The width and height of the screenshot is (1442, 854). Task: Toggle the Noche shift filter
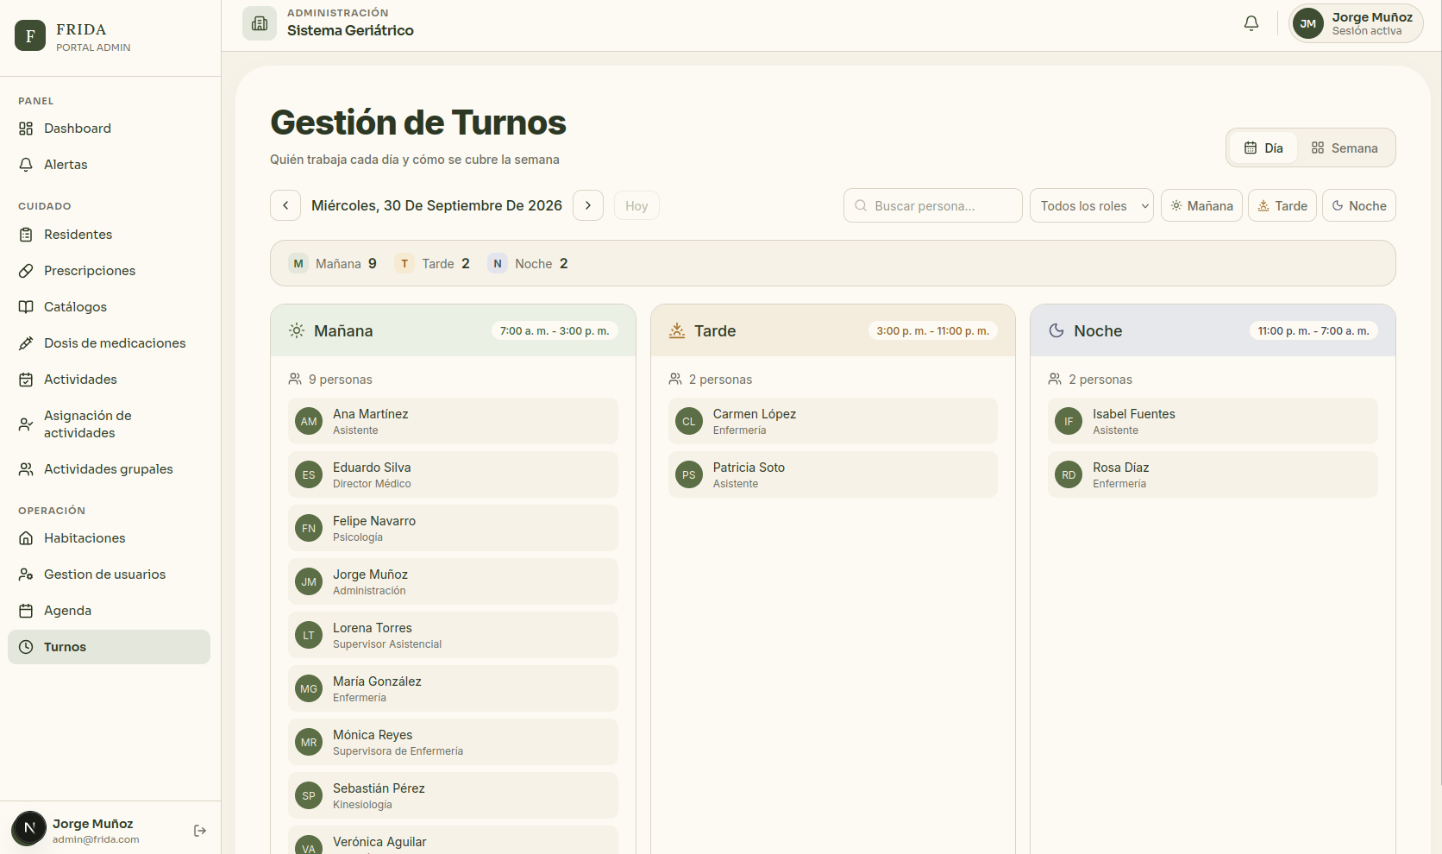click(x=1358, y=205)
